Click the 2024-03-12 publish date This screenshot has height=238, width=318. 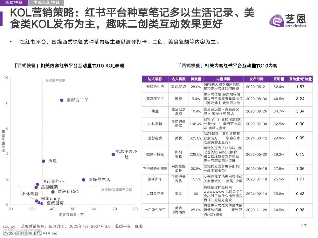coord(256,138)
